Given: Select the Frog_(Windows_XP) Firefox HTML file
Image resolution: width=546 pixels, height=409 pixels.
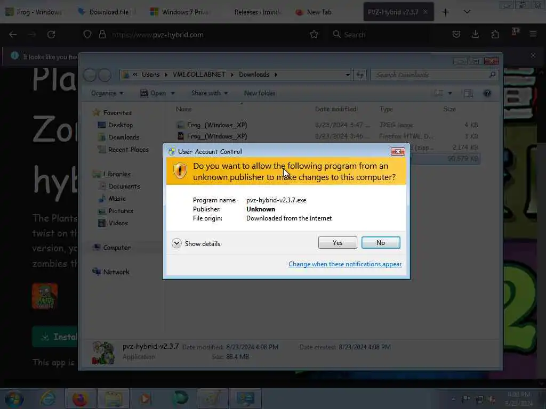Looking at the screenshot, I should point(327,136).
